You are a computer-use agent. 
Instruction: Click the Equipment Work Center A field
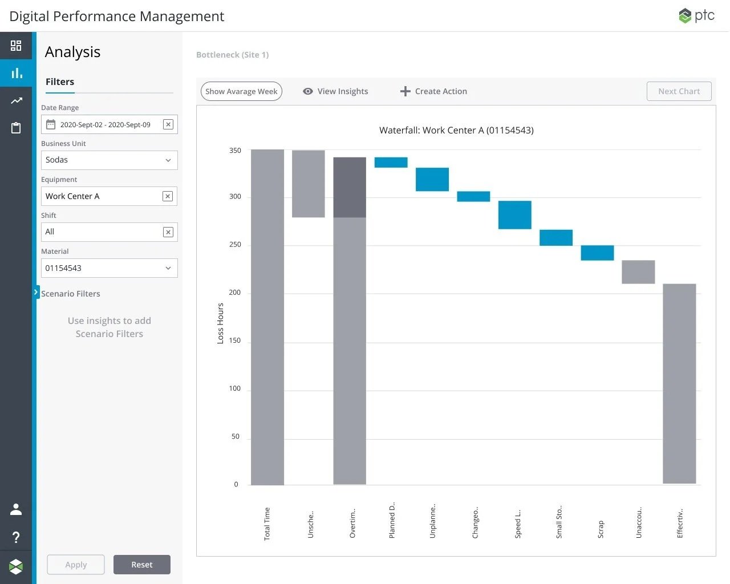pyautogui.click(x=109, y=196)
